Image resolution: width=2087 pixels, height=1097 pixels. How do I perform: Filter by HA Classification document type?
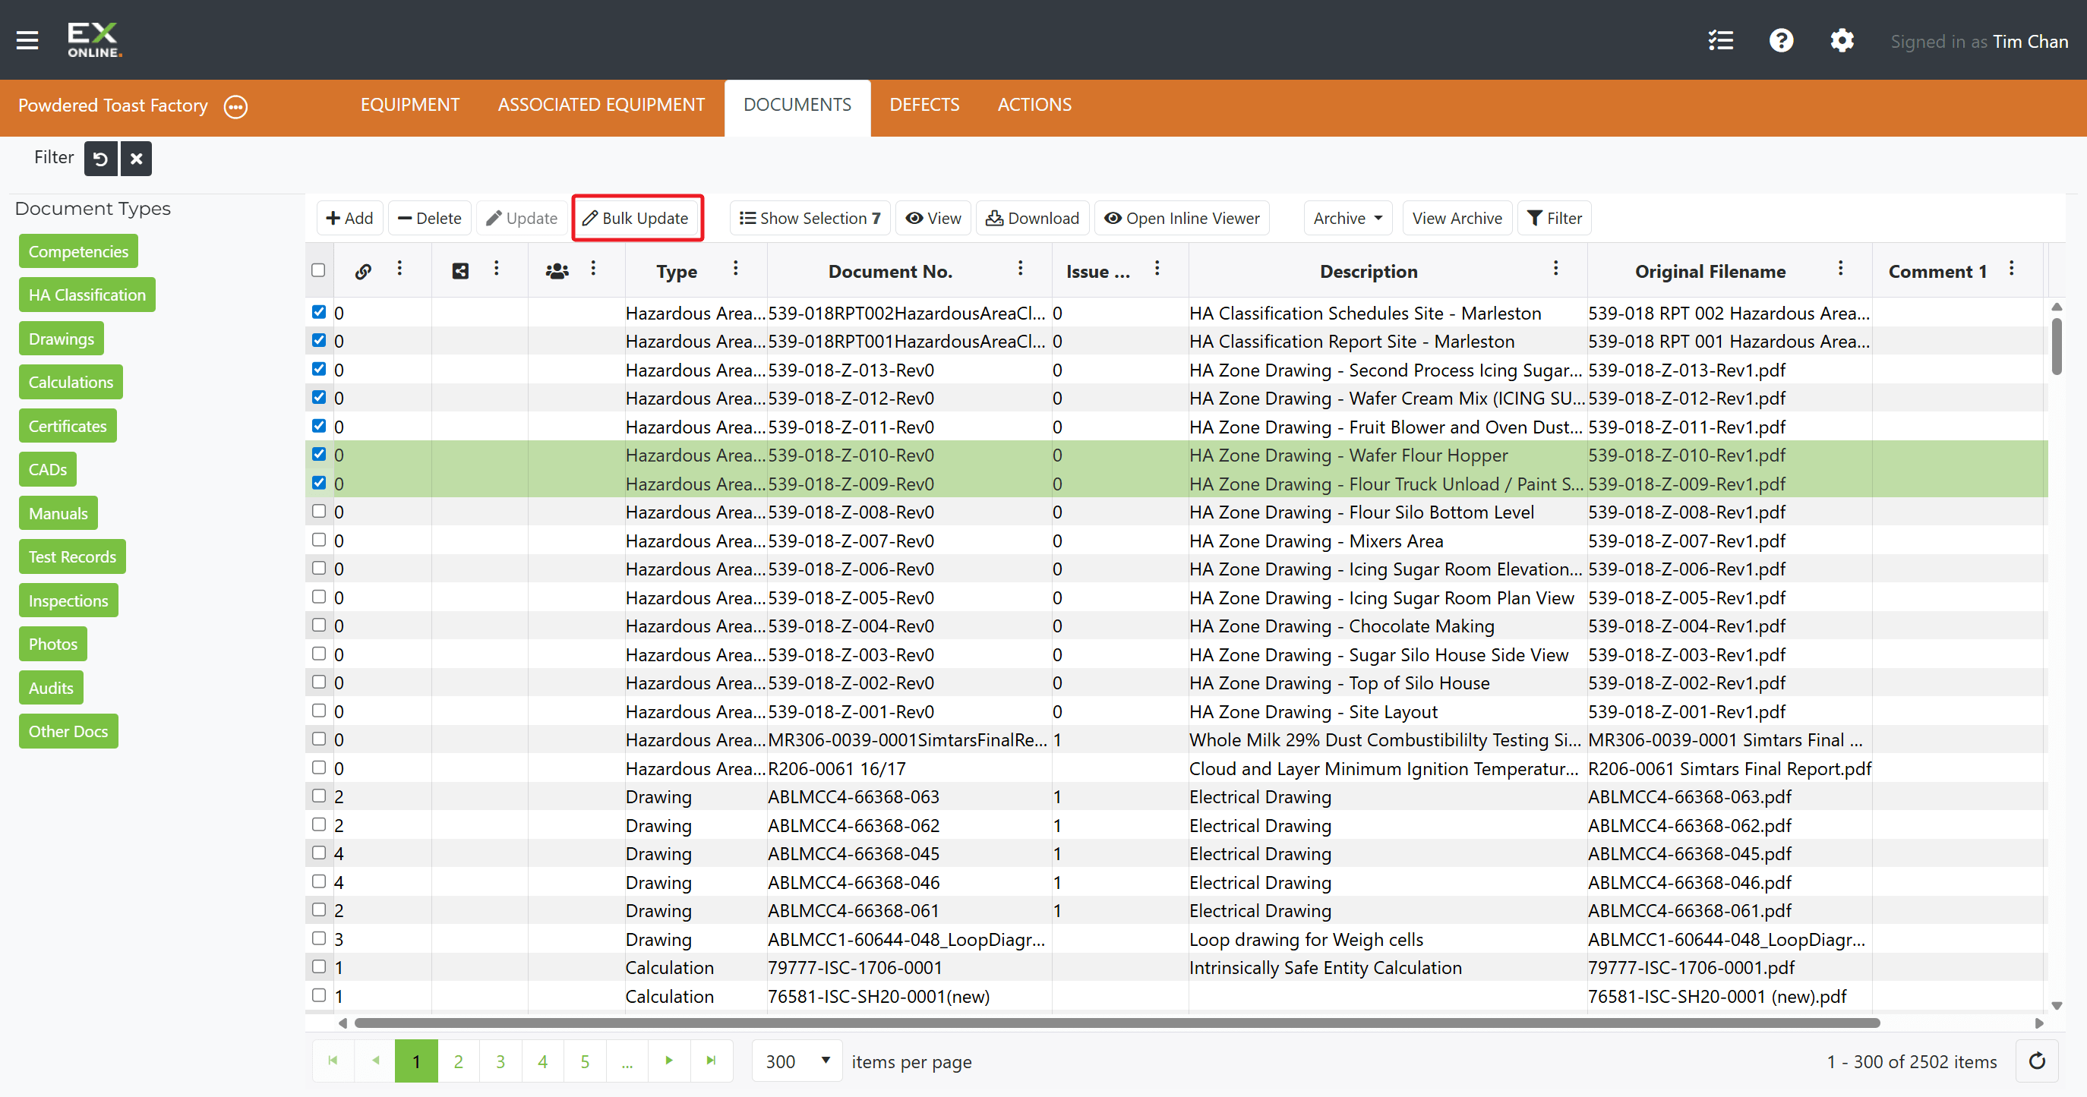(x=87, y=295)
